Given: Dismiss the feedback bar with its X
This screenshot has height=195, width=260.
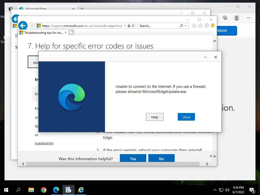Looking at the screenshot, I should [x=211, y=156].
